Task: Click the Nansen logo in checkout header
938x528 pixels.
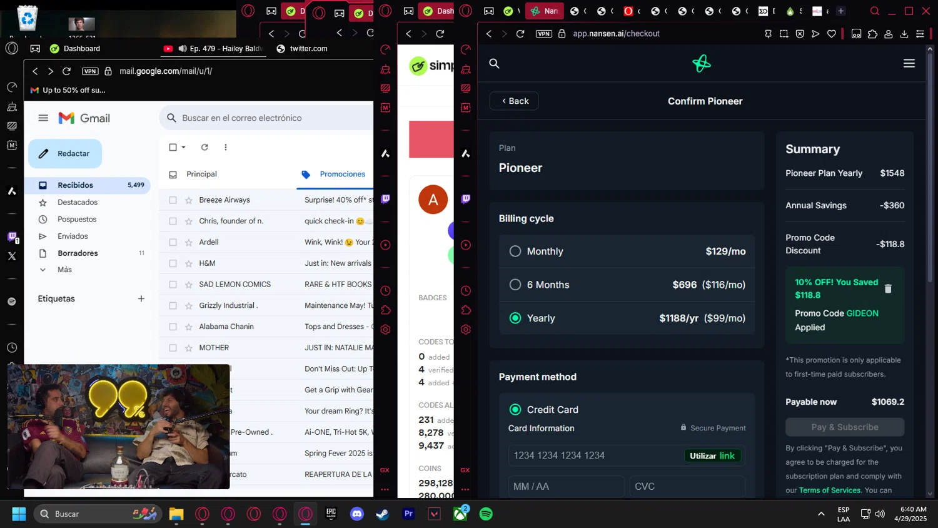Action: pyautogui.click(x=702, y=63)
